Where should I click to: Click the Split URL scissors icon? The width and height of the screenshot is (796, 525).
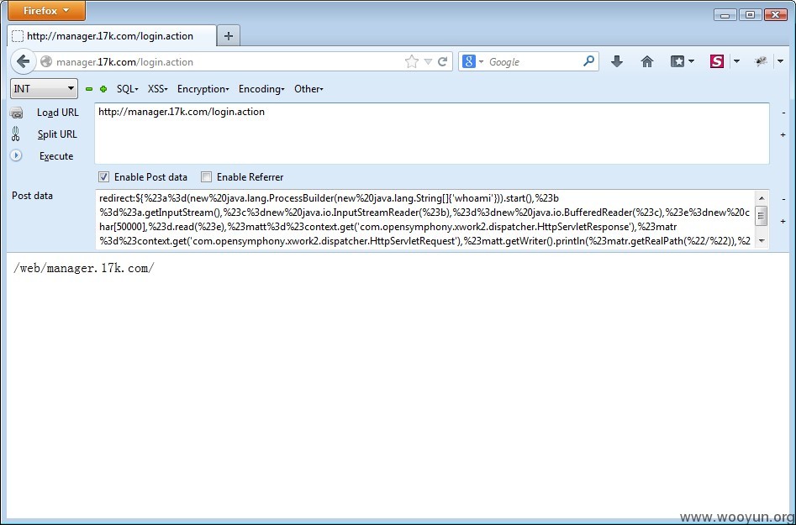15,134
